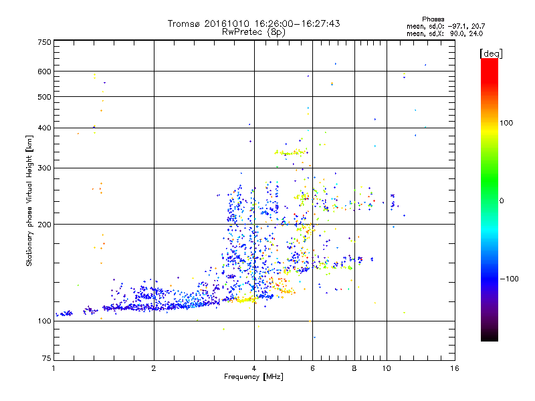
Task: Click the plot title 'Tromsø 20161010 16:26:00-16:27:43'
Action: click(253, 23)
